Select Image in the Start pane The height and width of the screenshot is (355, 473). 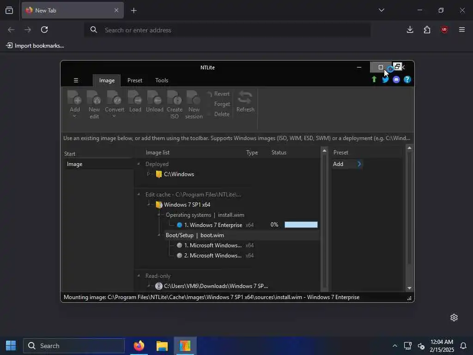coord(99,164)
